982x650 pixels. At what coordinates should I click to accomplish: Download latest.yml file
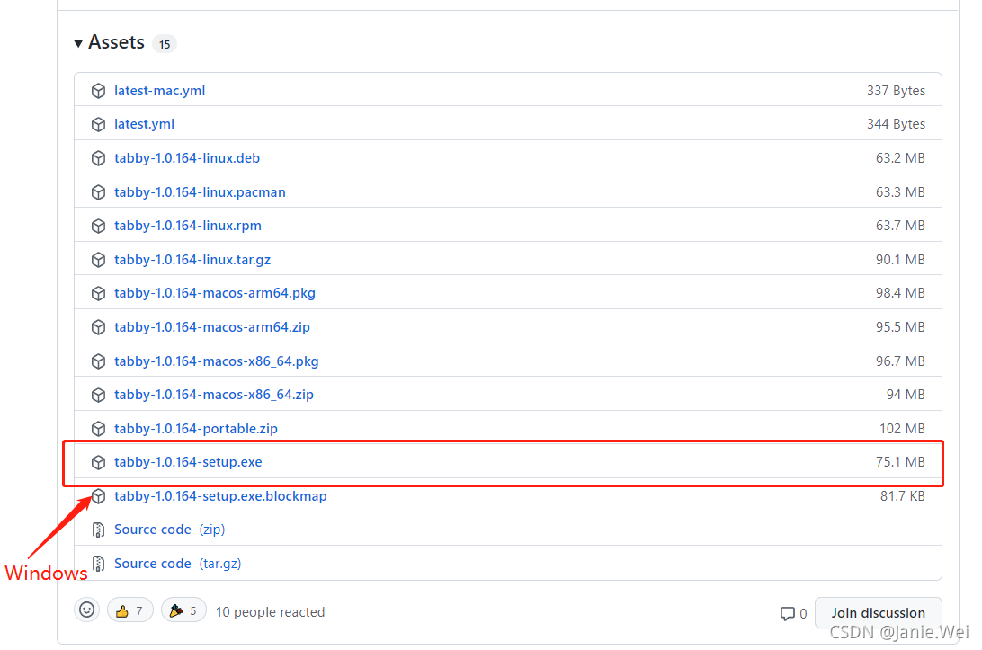pyautogui.click(x=144, y=124)
